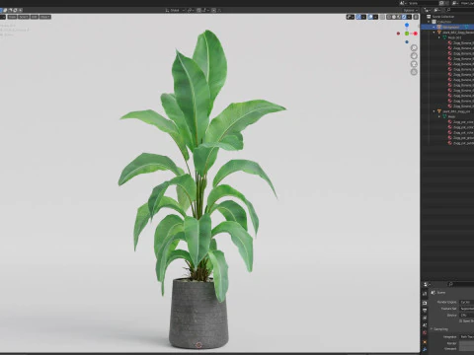The image size is (474, 355).
Task: Open the transform orientation Global dropdown
Action: [x=175, y=10]
